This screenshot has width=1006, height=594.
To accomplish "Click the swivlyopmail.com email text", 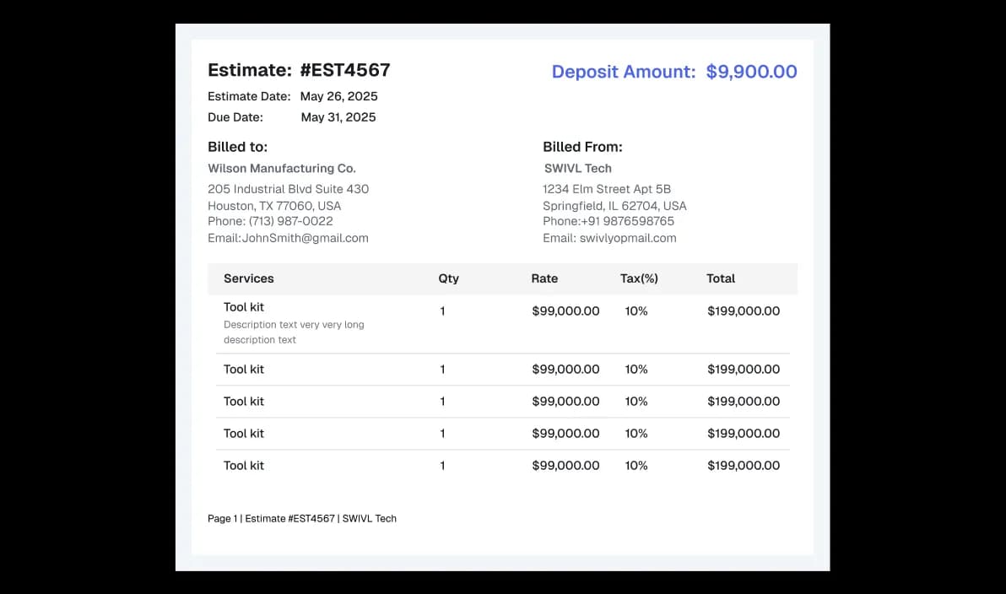I will (628, 238).
